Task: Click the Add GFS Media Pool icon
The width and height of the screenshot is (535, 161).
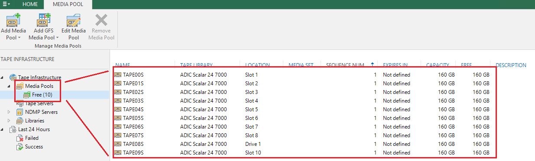Action: 43,19
